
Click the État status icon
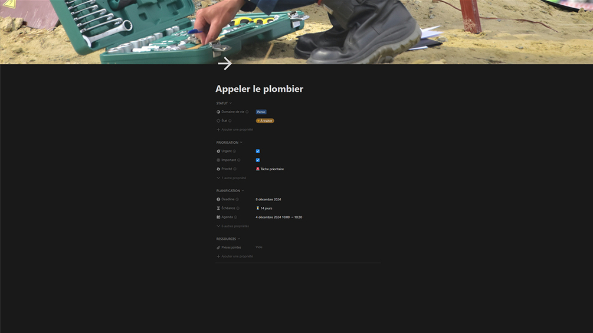click(x=218, y=121)
